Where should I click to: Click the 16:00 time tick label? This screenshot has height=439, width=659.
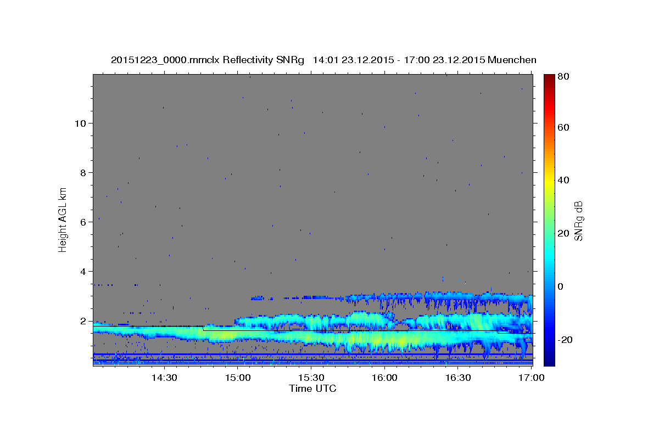click(384, 378)
